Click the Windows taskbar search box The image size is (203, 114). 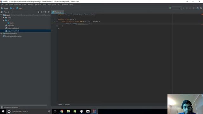pyautogui.click(x=29, y=111)
